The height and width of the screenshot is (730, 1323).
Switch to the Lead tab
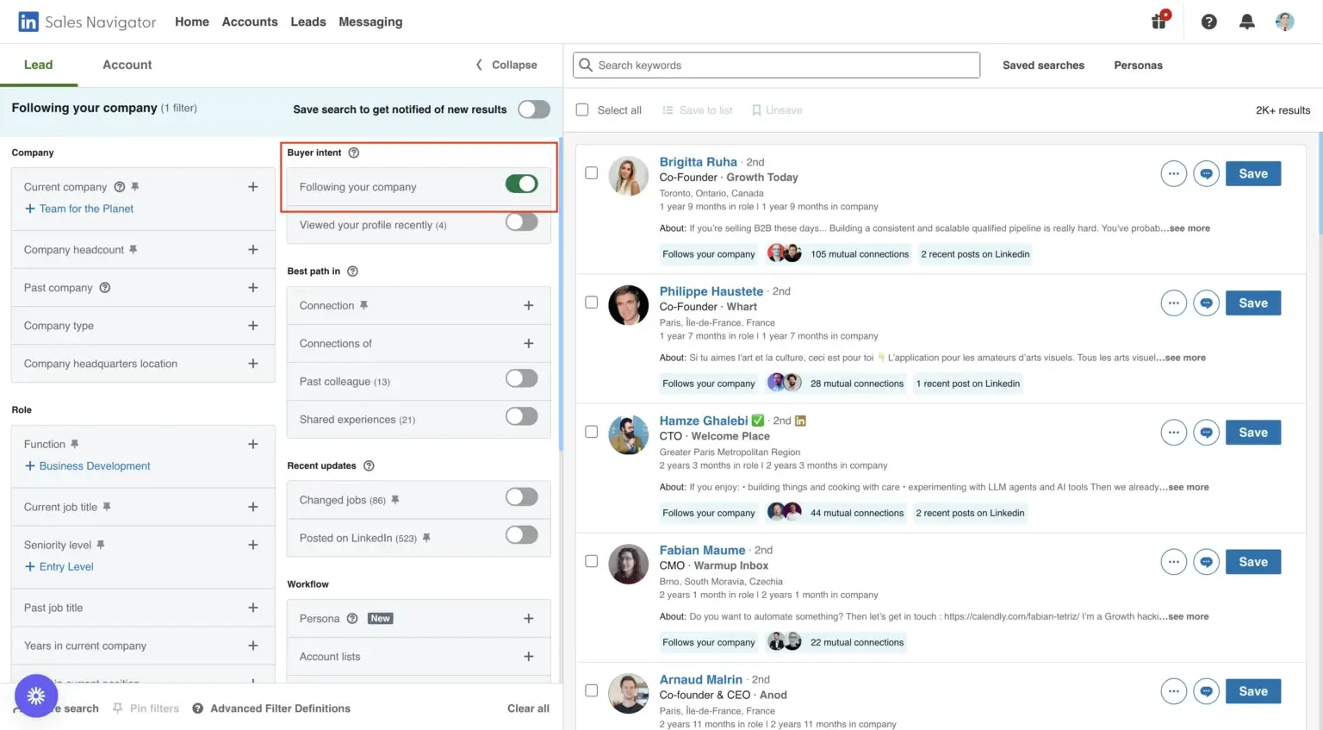(x=39, y=65)
